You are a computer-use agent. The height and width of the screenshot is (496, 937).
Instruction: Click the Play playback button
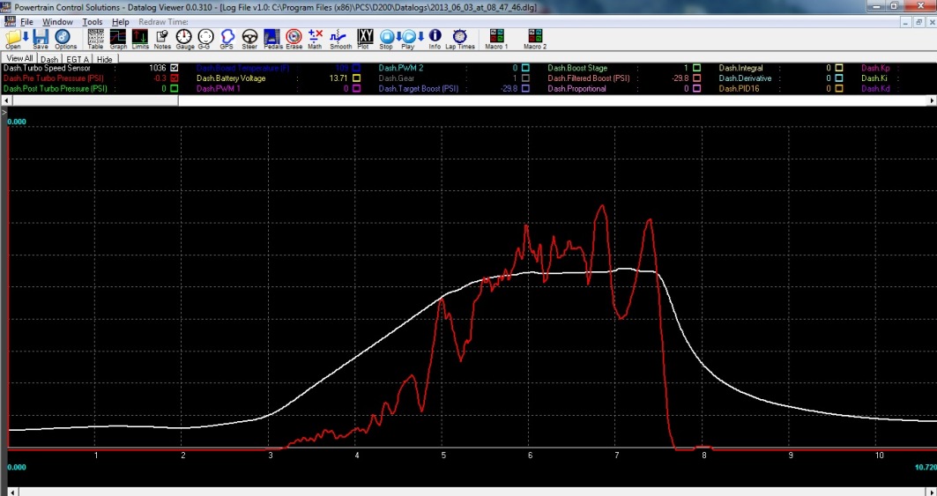pos(409,39)
